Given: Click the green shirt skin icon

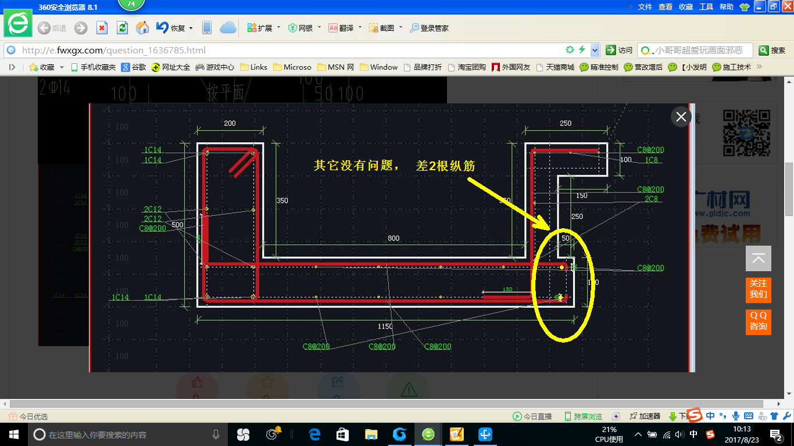Looking at the screenshot, I should click(x=745, y=7).
